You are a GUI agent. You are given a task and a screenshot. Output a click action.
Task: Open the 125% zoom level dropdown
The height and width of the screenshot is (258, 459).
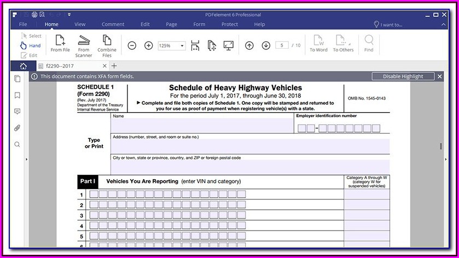click(181, 45)
